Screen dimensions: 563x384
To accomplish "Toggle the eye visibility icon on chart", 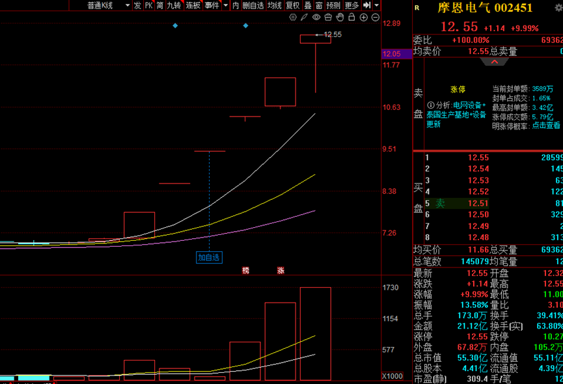I will [x=316, y=17].
